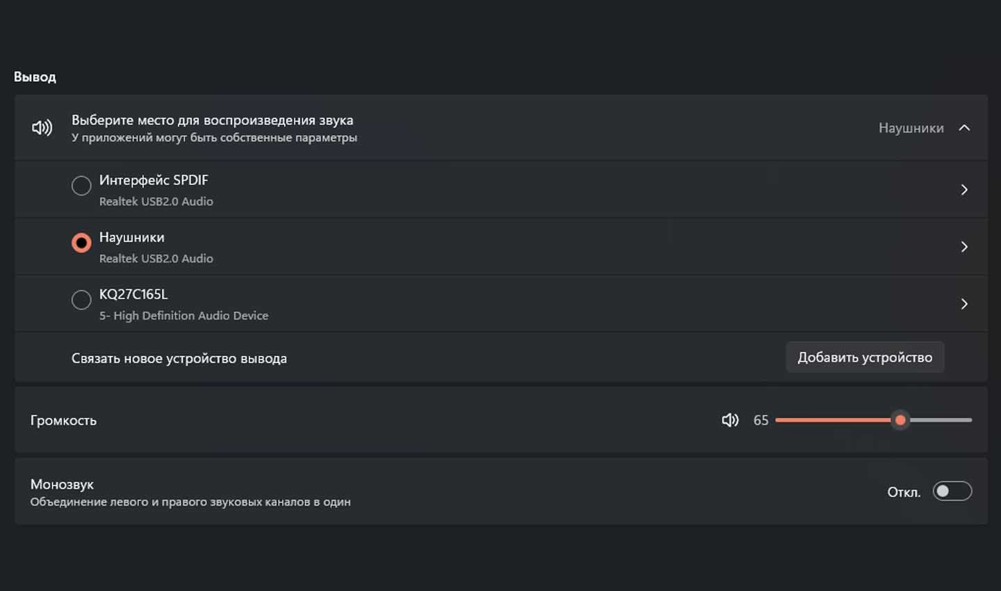Screen dimensions: 1001x591
Task: Click the Монозвук setting title
Action: (62, 484)
